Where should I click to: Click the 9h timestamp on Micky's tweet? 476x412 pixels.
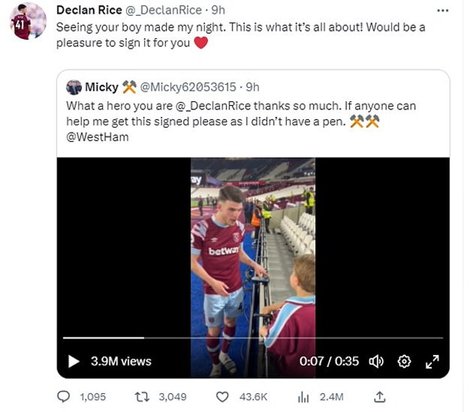click(253, 87)
